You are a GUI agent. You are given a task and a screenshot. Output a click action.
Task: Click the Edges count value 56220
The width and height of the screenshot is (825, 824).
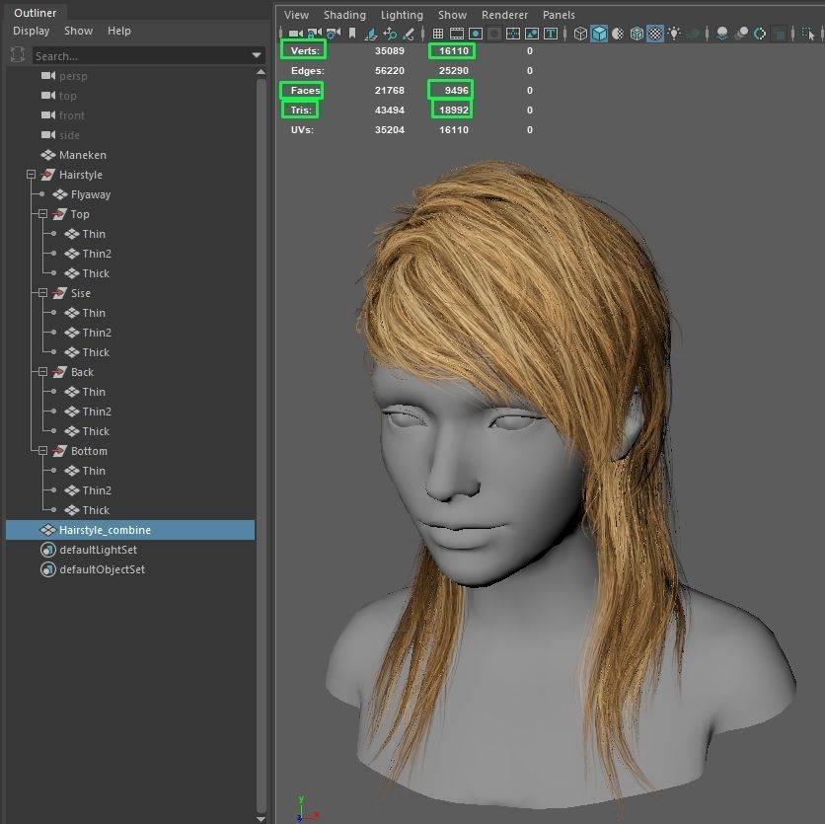click(x=390, y=70)
